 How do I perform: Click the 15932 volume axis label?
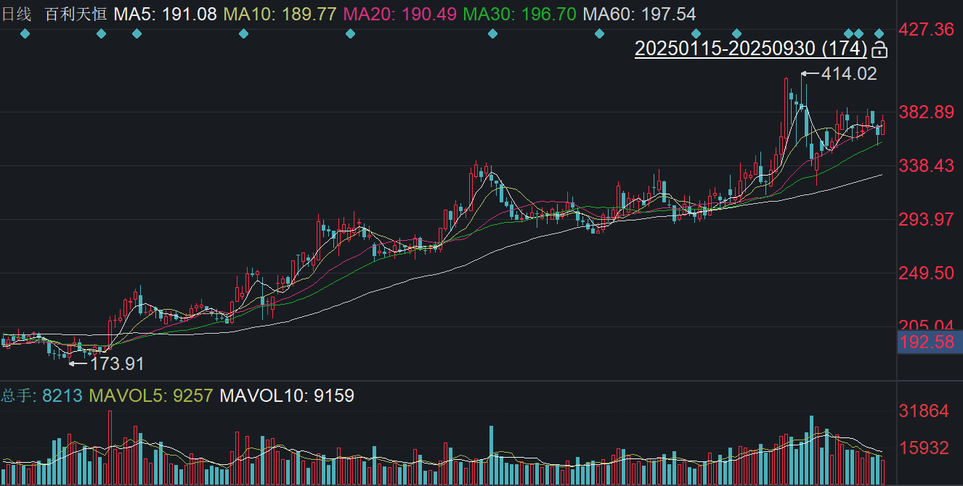pyautogui.click(x=924, y=449)
